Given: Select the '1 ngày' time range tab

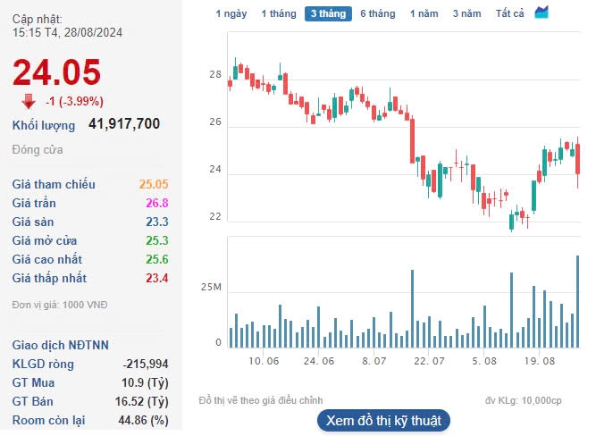Looking at the screenshot, I should tap(231, 13).
